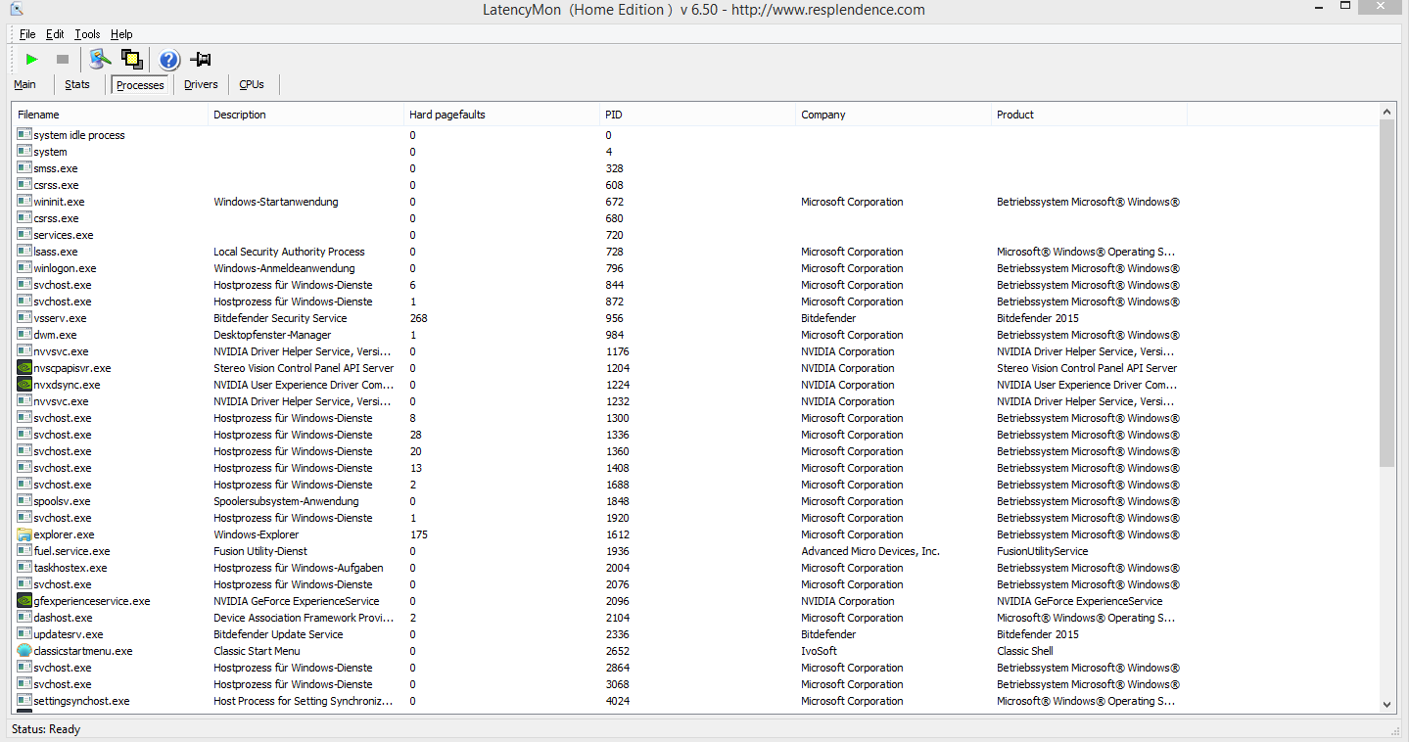The width and height of the screenshot is (1409, 742).
Task: Click the 'Classic Shell' product cell
Action: (x=1025, y=651)
